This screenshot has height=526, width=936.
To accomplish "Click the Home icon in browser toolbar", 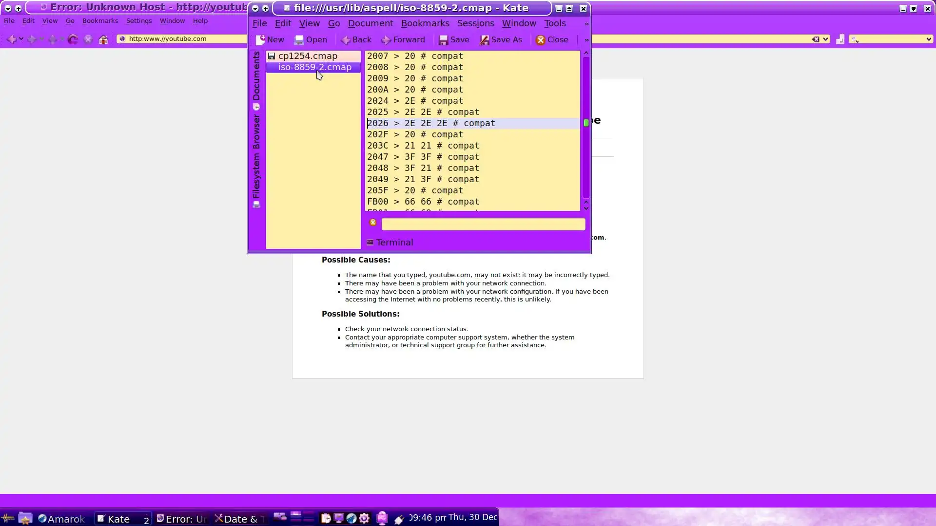I will pos(103,39).
